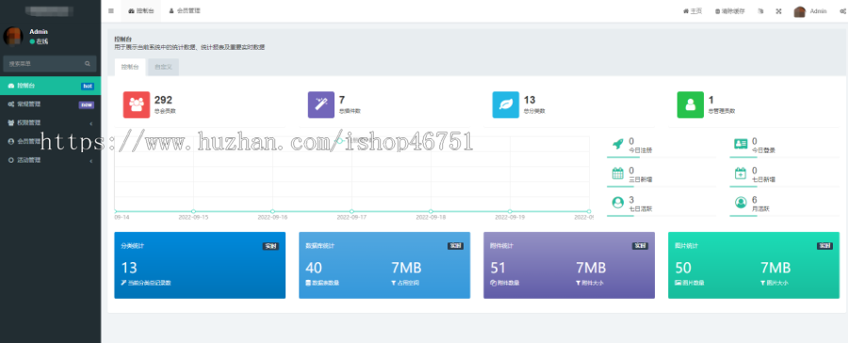This screenshot has height=343, width=848.
Task: Click the blue leaf 总分类数 icon
Action: coord(506,104)
